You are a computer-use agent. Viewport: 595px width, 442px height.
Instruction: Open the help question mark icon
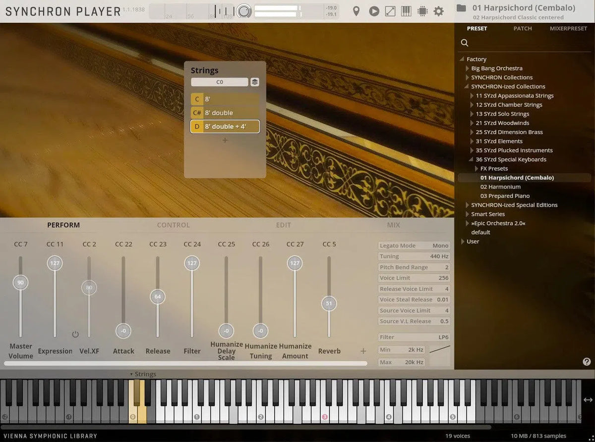tap(586, 362)
